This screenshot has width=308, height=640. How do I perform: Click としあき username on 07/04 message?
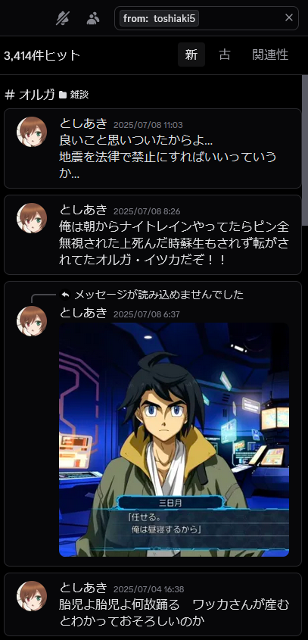(83, 588)
